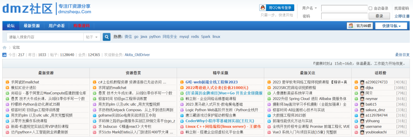Screen dimensions: 413x139
Task: Expand the 快捷导航 menu
Action: 392,26
